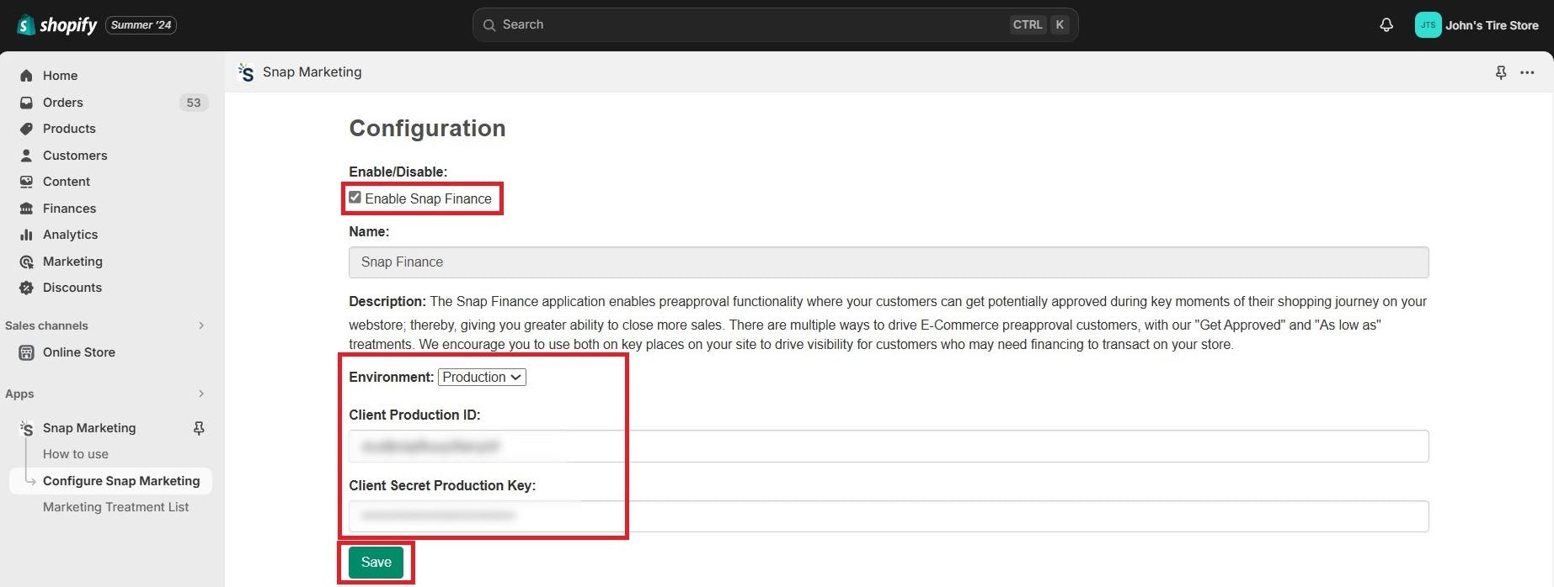Click the Client Production ID field
Screen dimensions: 1554x587
click(889, 446)
